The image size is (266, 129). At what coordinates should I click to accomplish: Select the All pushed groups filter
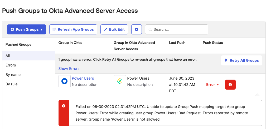(8, 56)
